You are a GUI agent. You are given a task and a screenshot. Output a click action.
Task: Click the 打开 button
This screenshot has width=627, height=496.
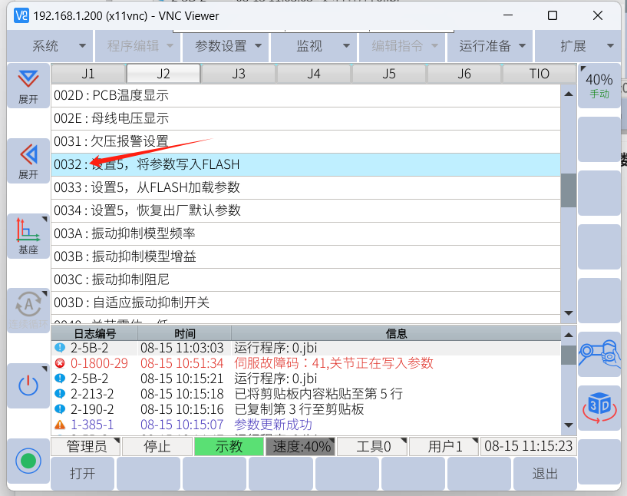[x=83, y=474]
